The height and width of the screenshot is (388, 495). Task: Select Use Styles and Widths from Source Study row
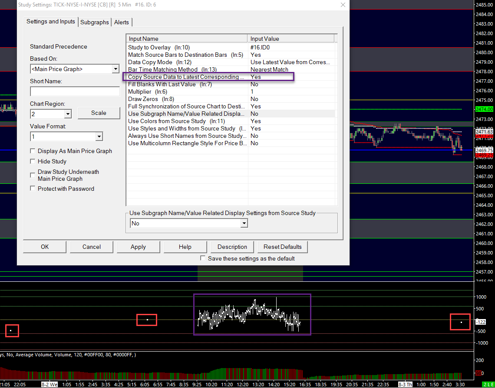[231, 128]
